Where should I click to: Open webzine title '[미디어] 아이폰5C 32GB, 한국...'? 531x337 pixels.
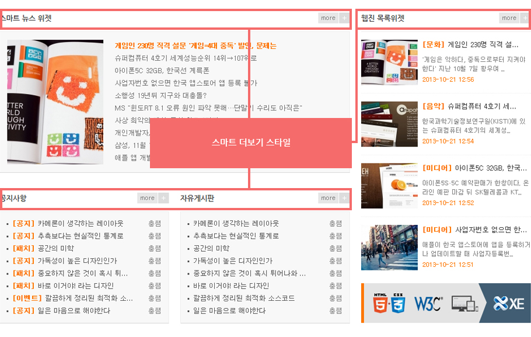474,168
